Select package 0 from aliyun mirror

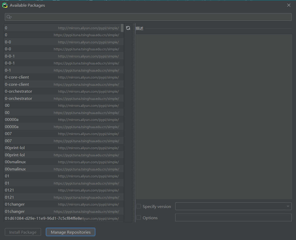[64, 28]
